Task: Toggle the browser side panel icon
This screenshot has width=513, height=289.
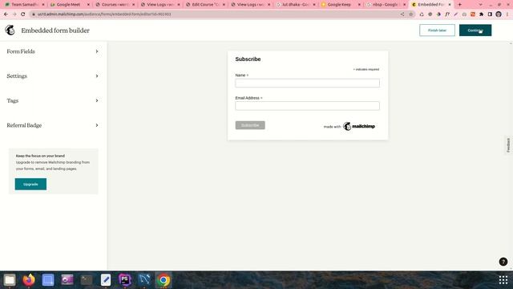Action: click(x=490, y=14)
